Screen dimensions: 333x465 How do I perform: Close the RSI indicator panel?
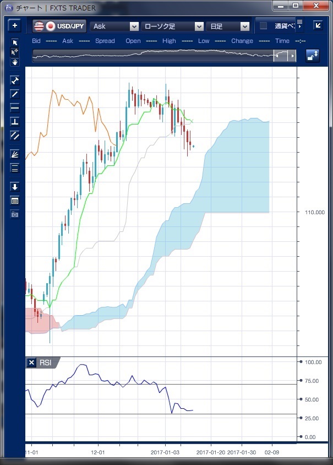[31, 363]
